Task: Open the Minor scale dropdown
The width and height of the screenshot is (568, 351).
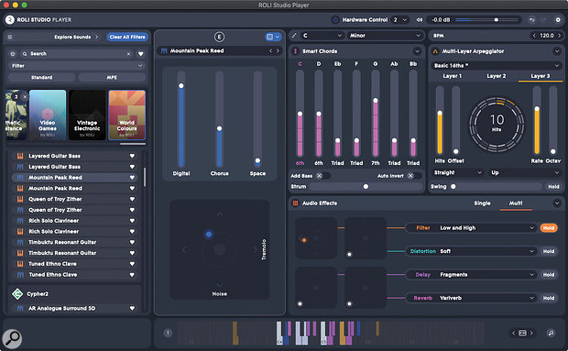Action: pos(385,36)
